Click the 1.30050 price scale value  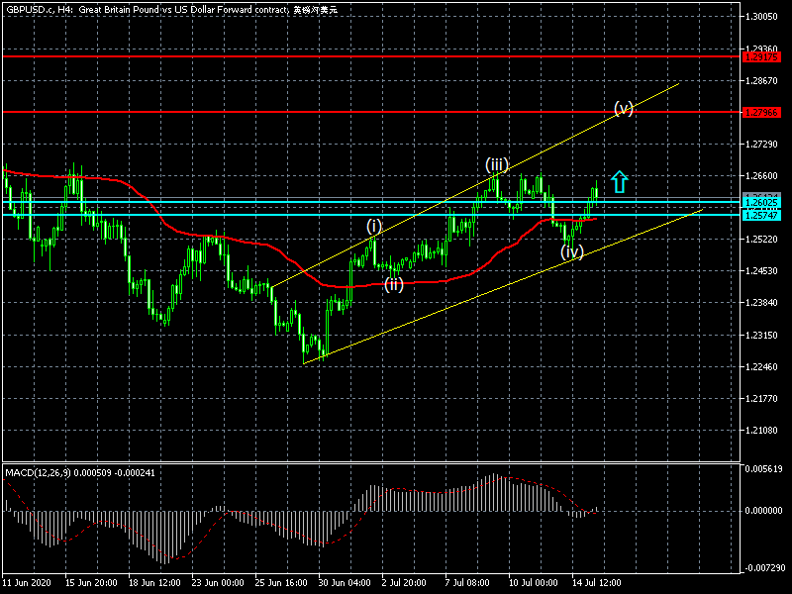click(761, 17)
